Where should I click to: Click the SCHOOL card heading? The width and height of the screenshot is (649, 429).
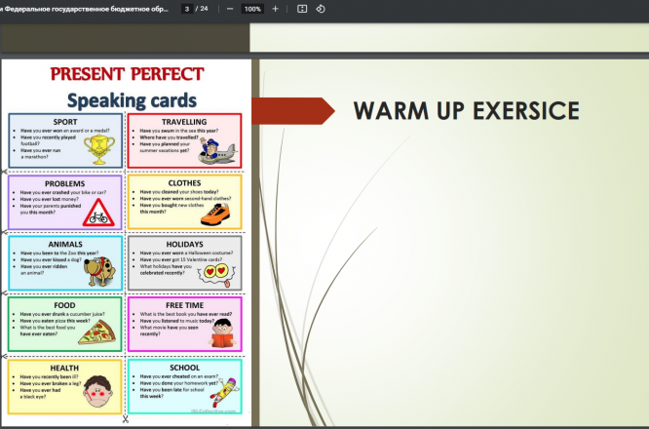[x=184, y=368]
